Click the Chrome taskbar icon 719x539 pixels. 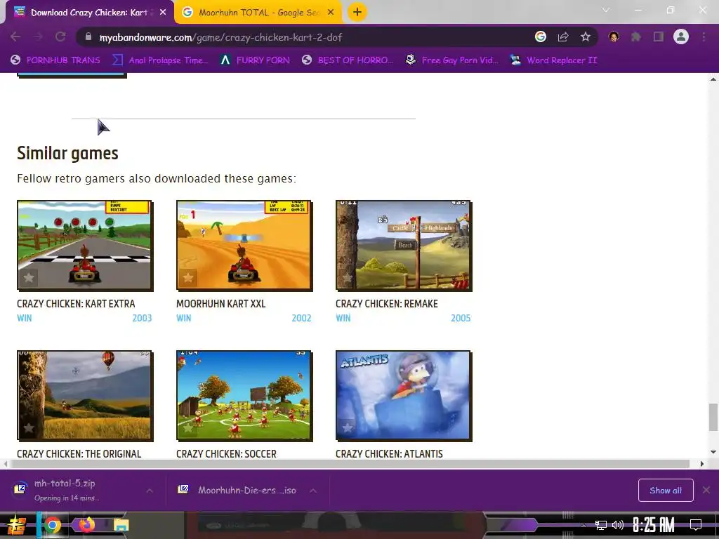pos(52,525)
